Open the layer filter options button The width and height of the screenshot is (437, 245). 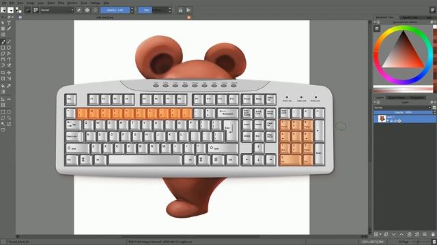pos(434,108)
